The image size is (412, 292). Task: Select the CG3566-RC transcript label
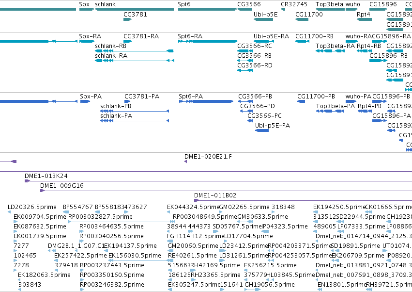(255, 46)
